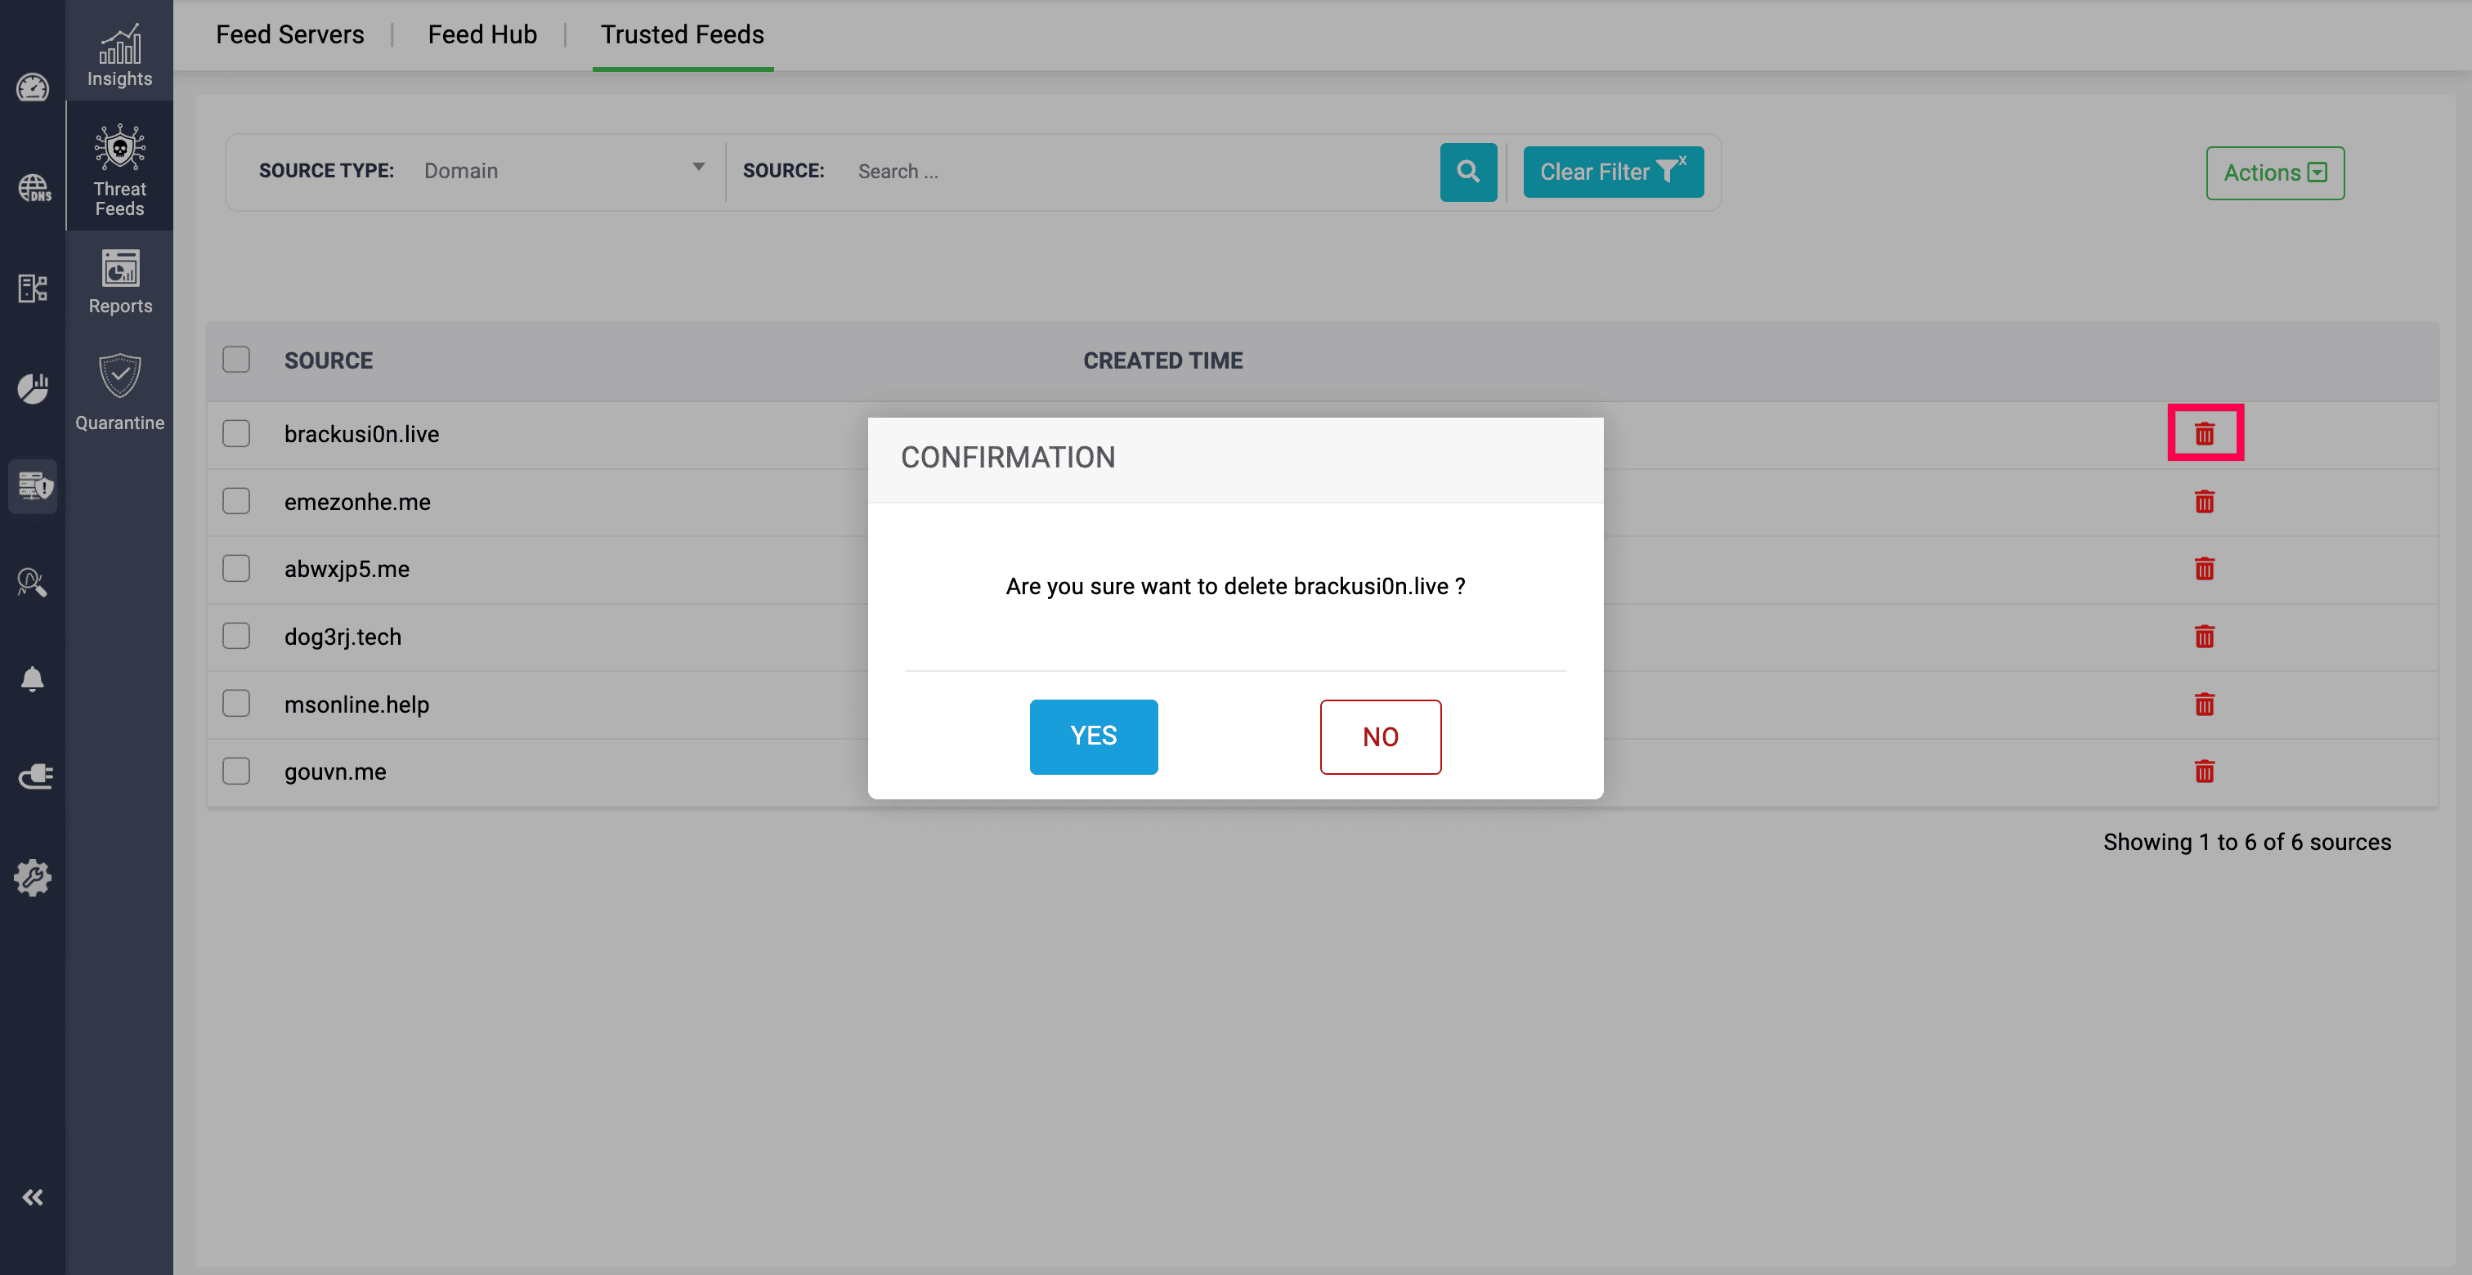Open the settings gear wrench icon

click(x=33, y=877)
